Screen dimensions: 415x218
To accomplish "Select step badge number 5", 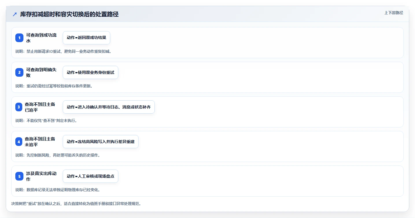I will [x=19, y=176].
